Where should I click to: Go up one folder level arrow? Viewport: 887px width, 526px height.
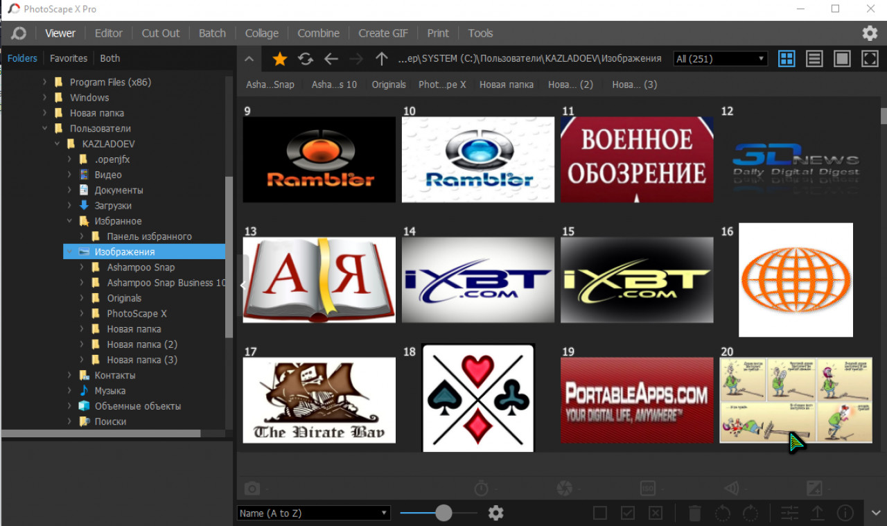[381, 59]
